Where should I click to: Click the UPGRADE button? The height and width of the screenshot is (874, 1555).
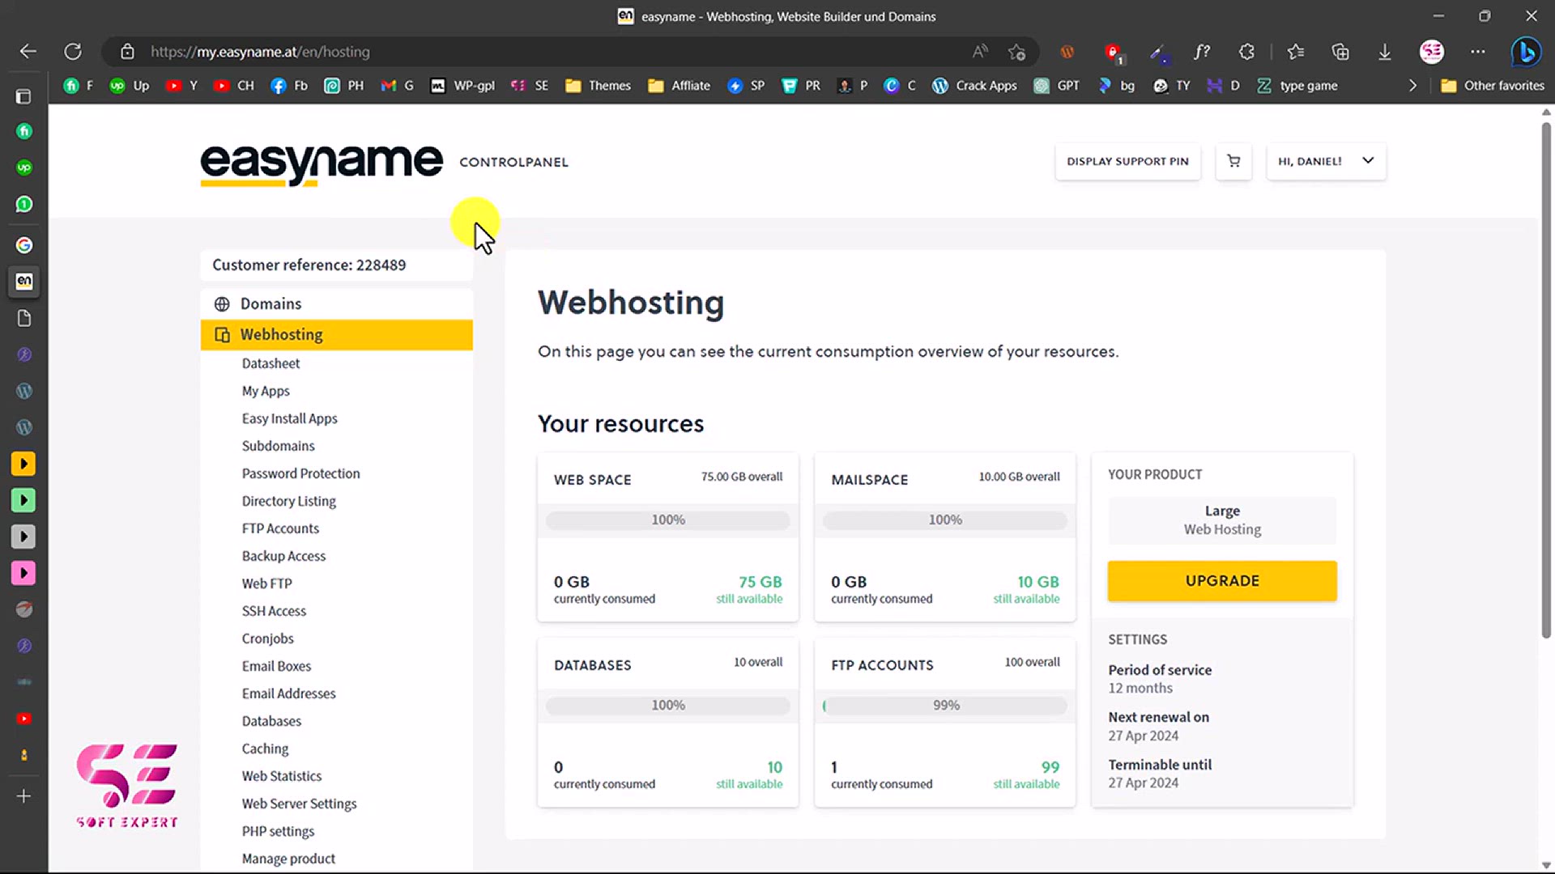point(1222,581)
